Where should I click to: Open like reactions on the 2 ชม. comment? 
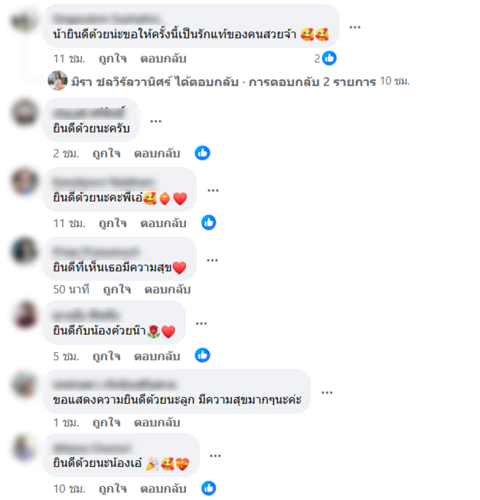point(202,153)
